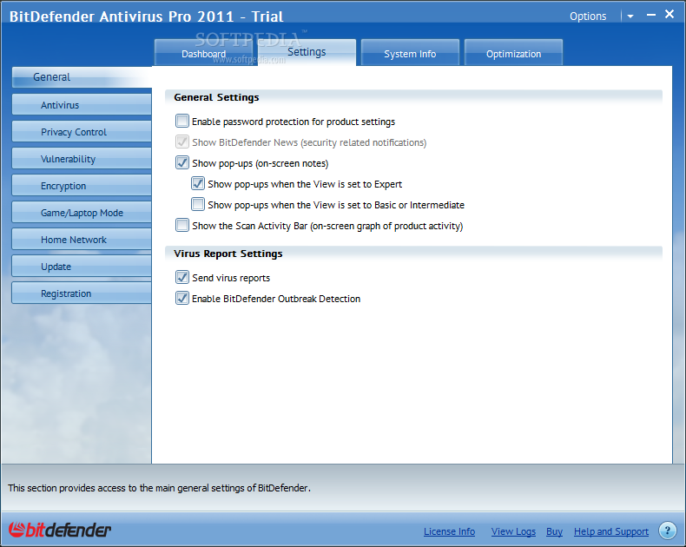Click the section description text at bottom

click(x=159, y=488)
